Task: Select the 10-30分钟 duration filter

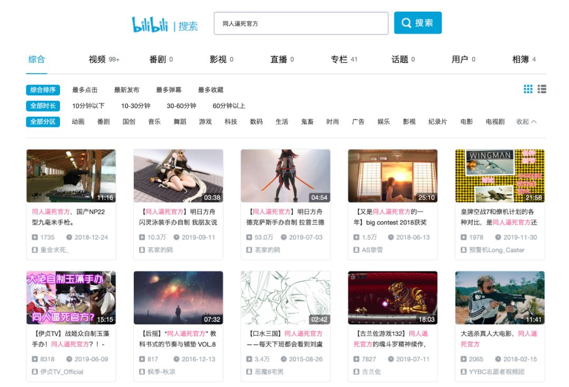Action: click(136, 106)
